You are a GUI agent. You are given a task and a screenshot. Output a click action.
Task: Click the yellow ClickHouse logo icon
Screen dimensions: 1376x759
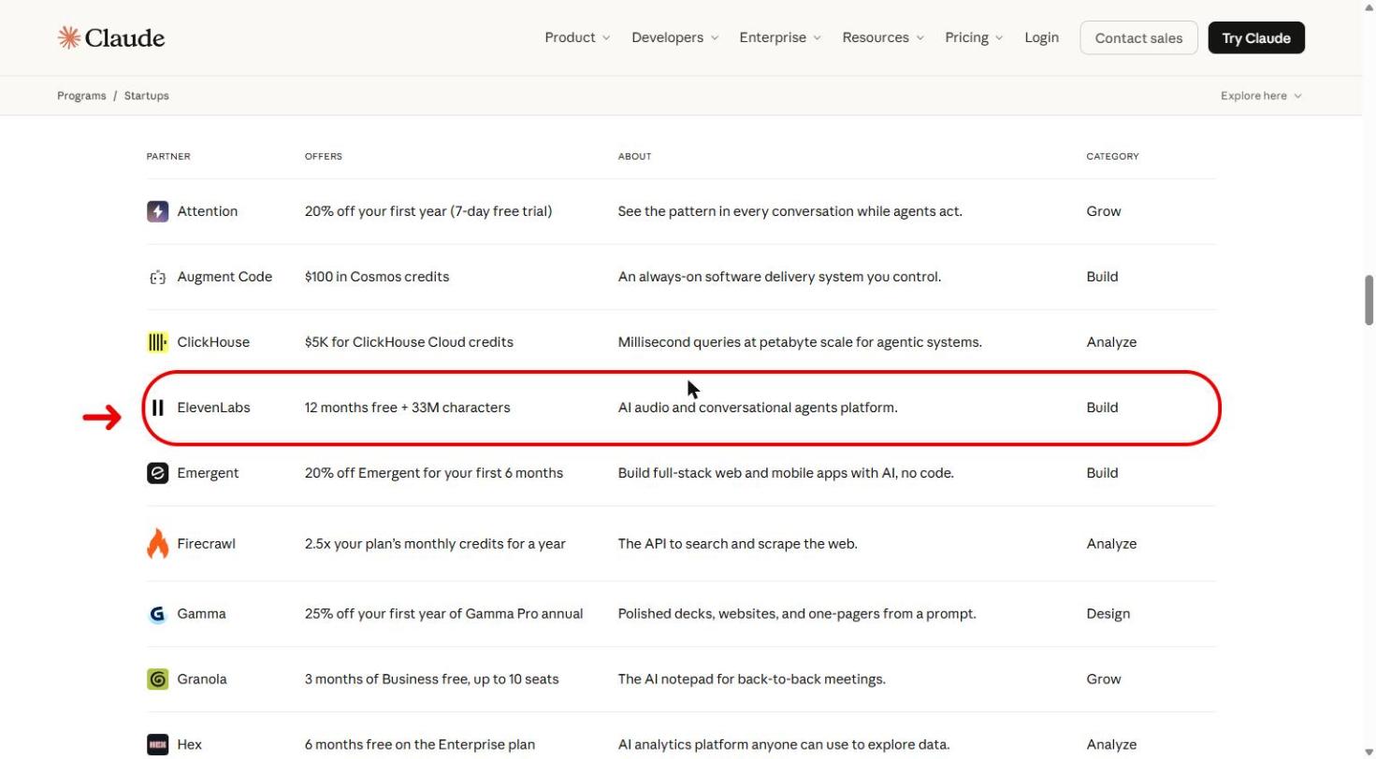point(157,342)
